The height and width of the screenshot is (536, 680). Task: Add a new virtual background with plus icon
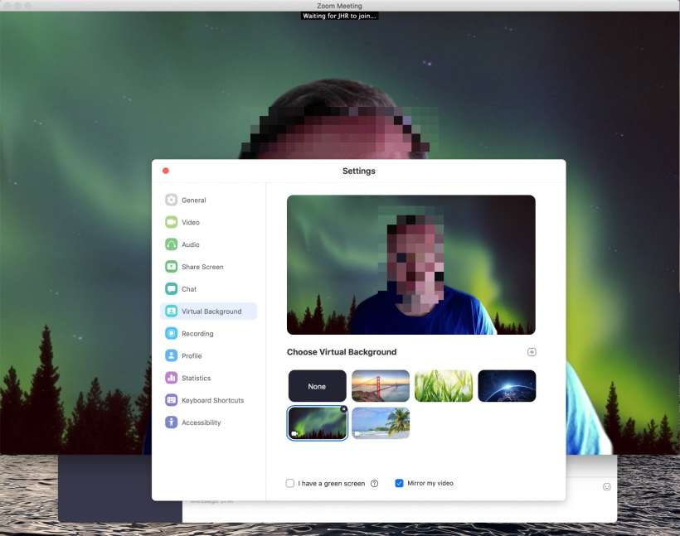[x=532, y=352]
